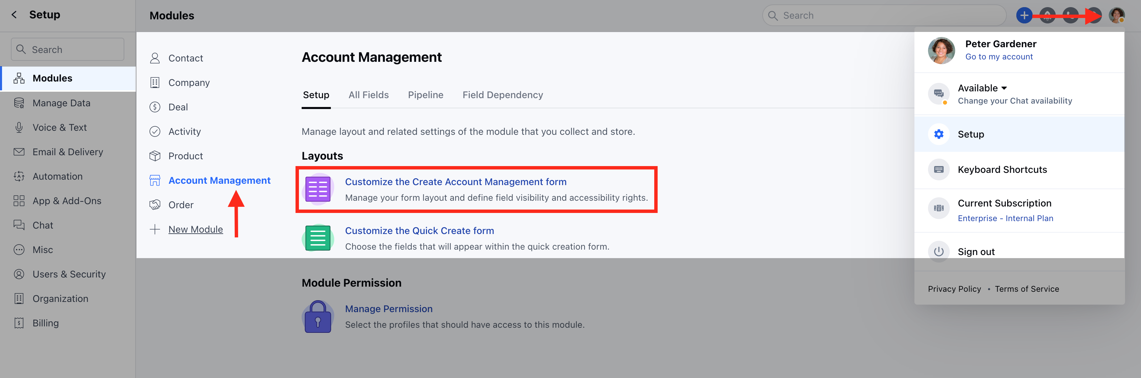Switch to the Field Dependency tab
This screenshot has height=378, width=1141.
pos(502,95)
